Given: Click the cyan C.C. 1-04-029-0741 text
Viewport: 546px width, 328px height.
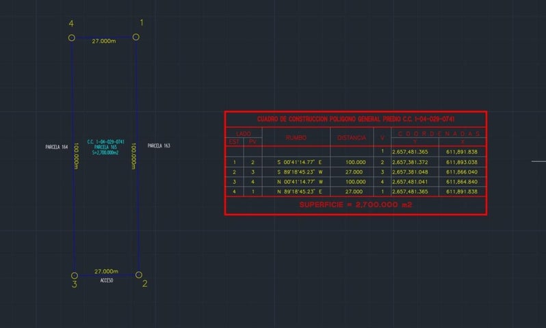Looking at the screenshot, I should 106,142.
